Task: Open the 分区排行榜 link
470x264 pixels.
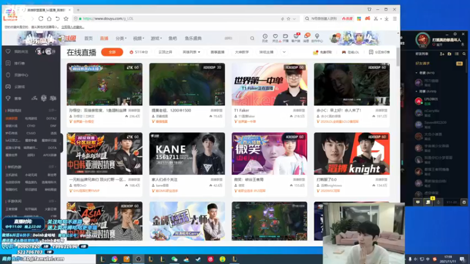Action: (x=379, y=52)
